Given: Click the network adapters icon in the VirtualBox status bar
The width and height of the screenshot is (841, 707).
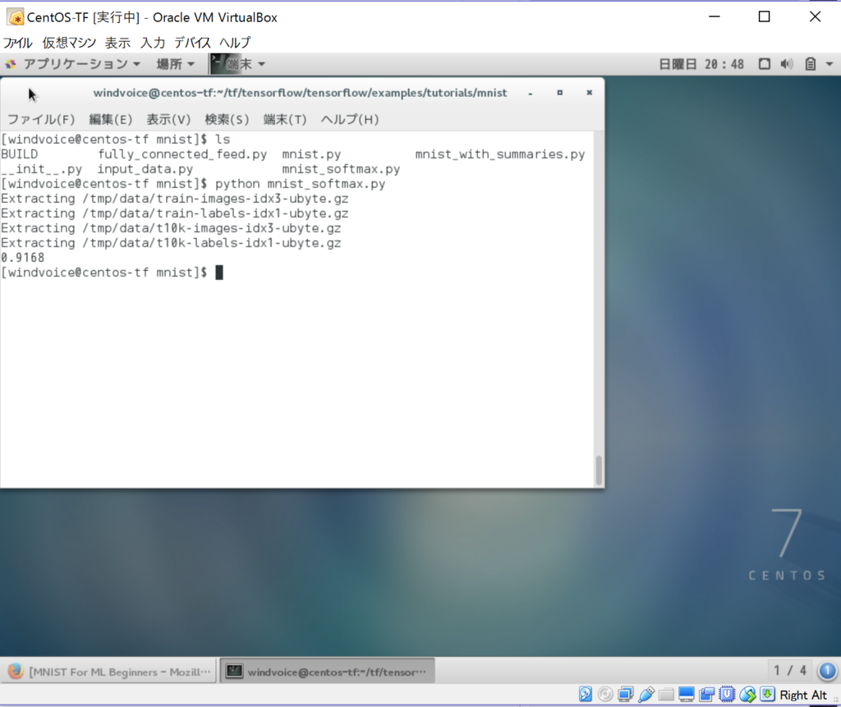Looking at the screenshot, I should [x=625, y=695].
